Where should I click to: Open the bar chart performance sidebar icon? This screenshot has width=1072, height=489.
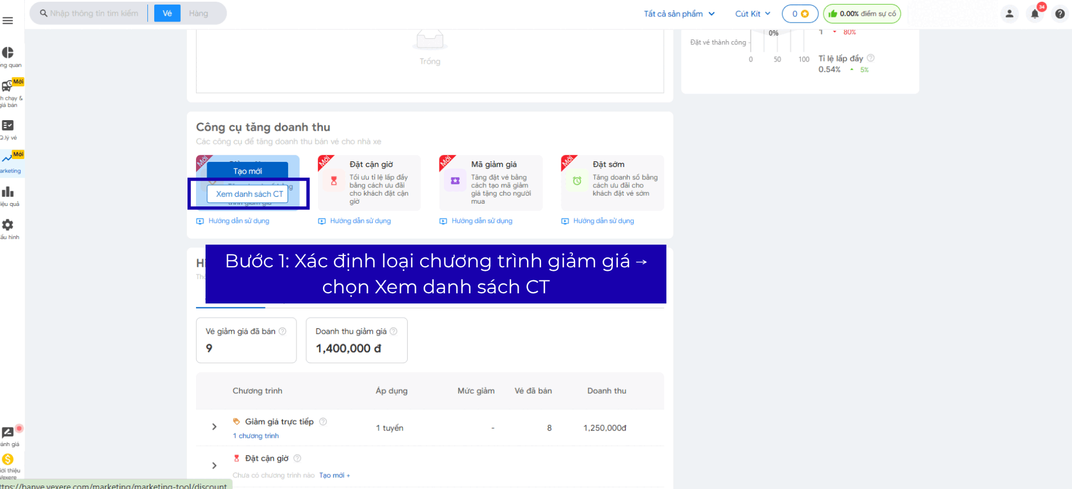point(8,192)
